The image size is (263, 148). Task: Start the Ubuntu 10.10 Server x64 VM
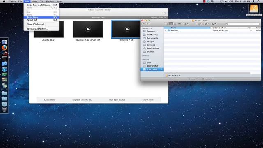(x=88, y=29)
